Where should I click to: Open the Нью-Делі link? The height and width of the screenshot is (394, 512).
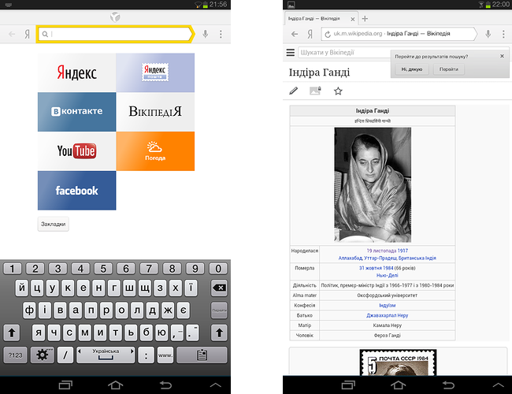(387, 276)
